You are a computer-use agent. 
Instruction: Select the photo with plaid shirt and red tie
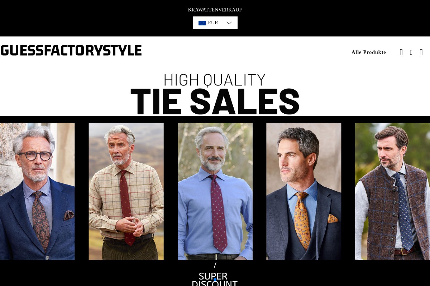point(126,191)
